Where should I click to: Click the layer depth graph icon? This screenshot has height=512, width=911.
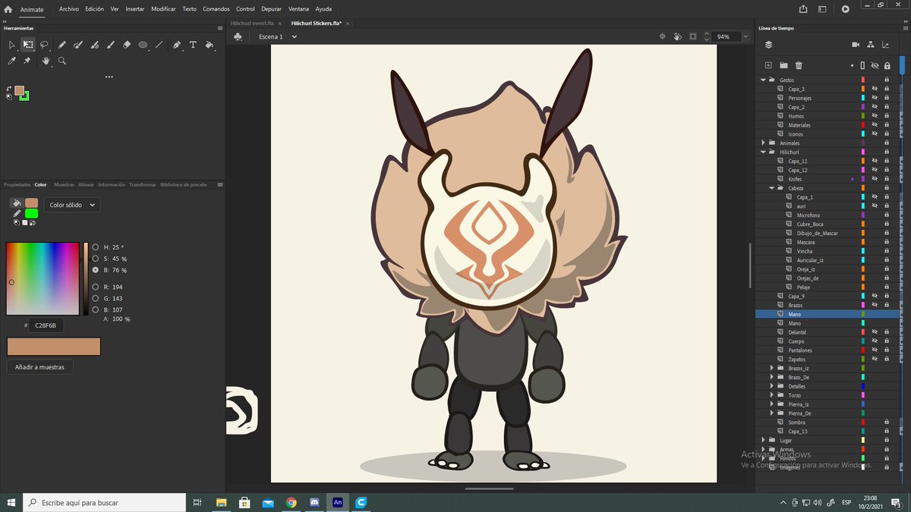[886, 45]
